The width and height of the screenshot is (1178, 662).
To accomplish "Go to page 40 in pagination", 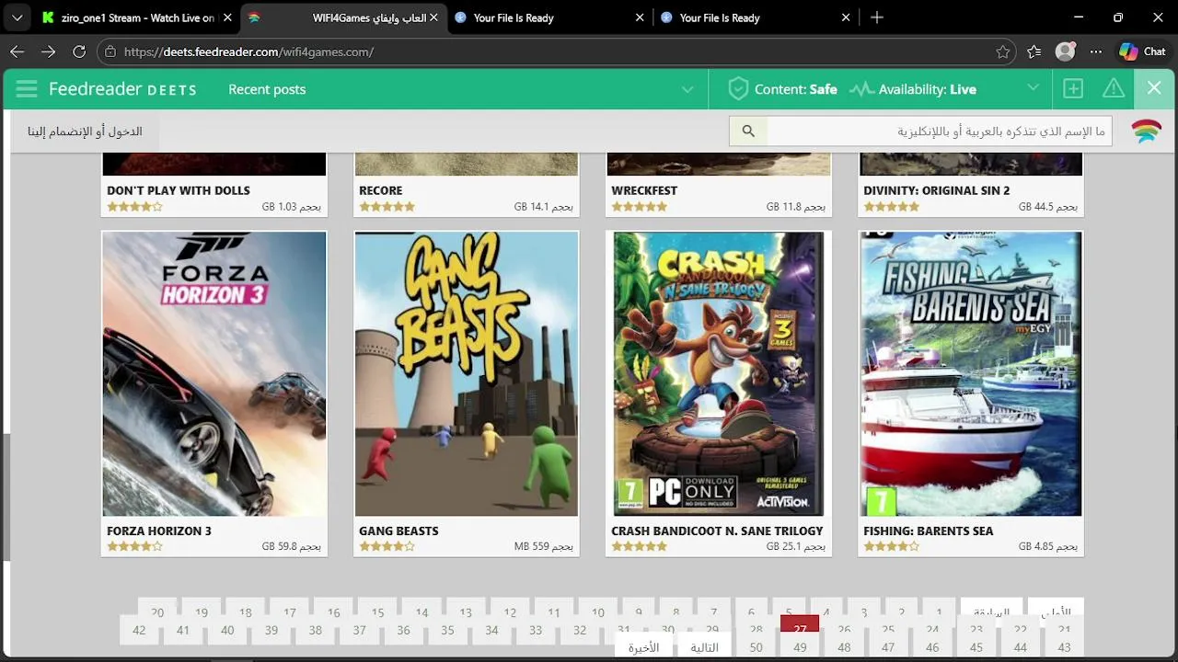I will 227,631.
